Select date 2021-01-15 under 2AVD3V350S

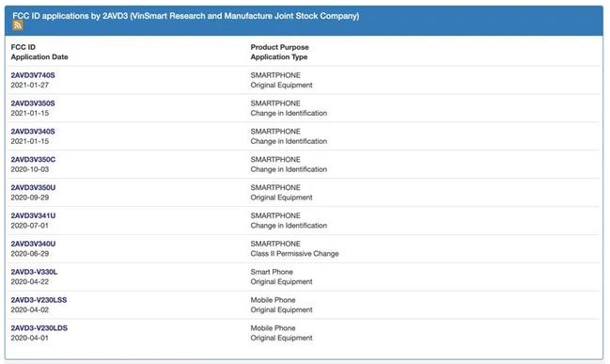pos(30,113)
